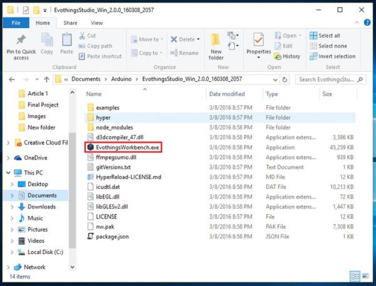Viewport: 376px width, 286px height.
Task: Expand the OneDrive node
Action: pyautogui.click(x=8, y=158)
